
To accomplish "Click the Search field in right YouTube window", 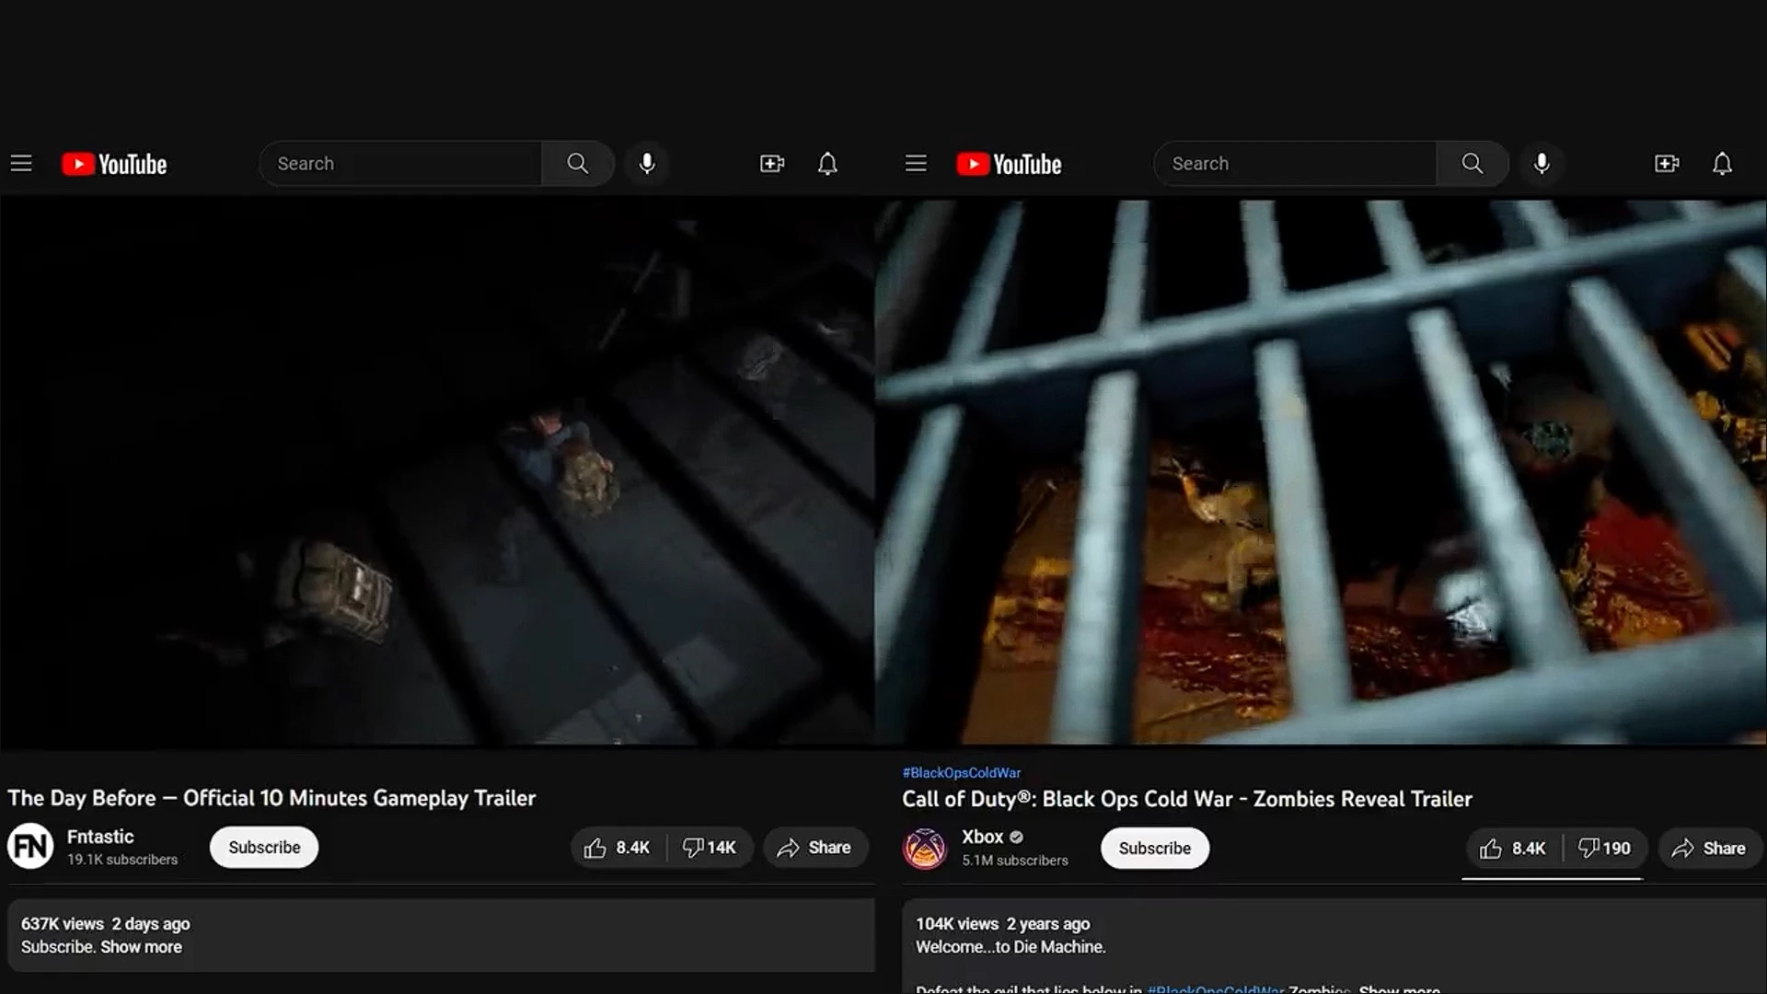I will (x=1296, y=164).
